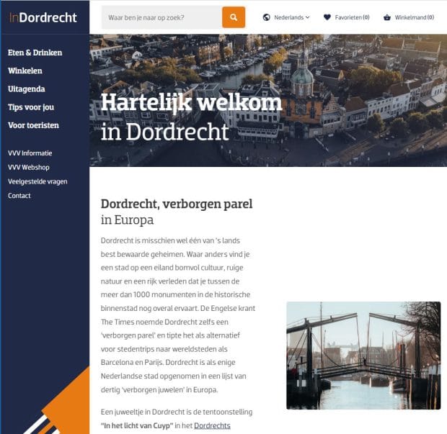447x434 pixels.
Task: Open the VVV Informatie link
Action: [30, 153]
